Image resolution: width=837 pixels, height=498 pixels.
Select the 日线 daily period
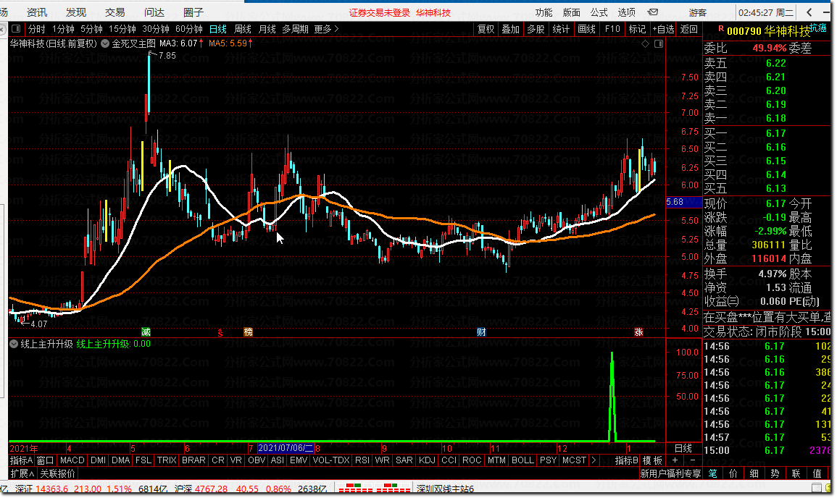point(218,29)
